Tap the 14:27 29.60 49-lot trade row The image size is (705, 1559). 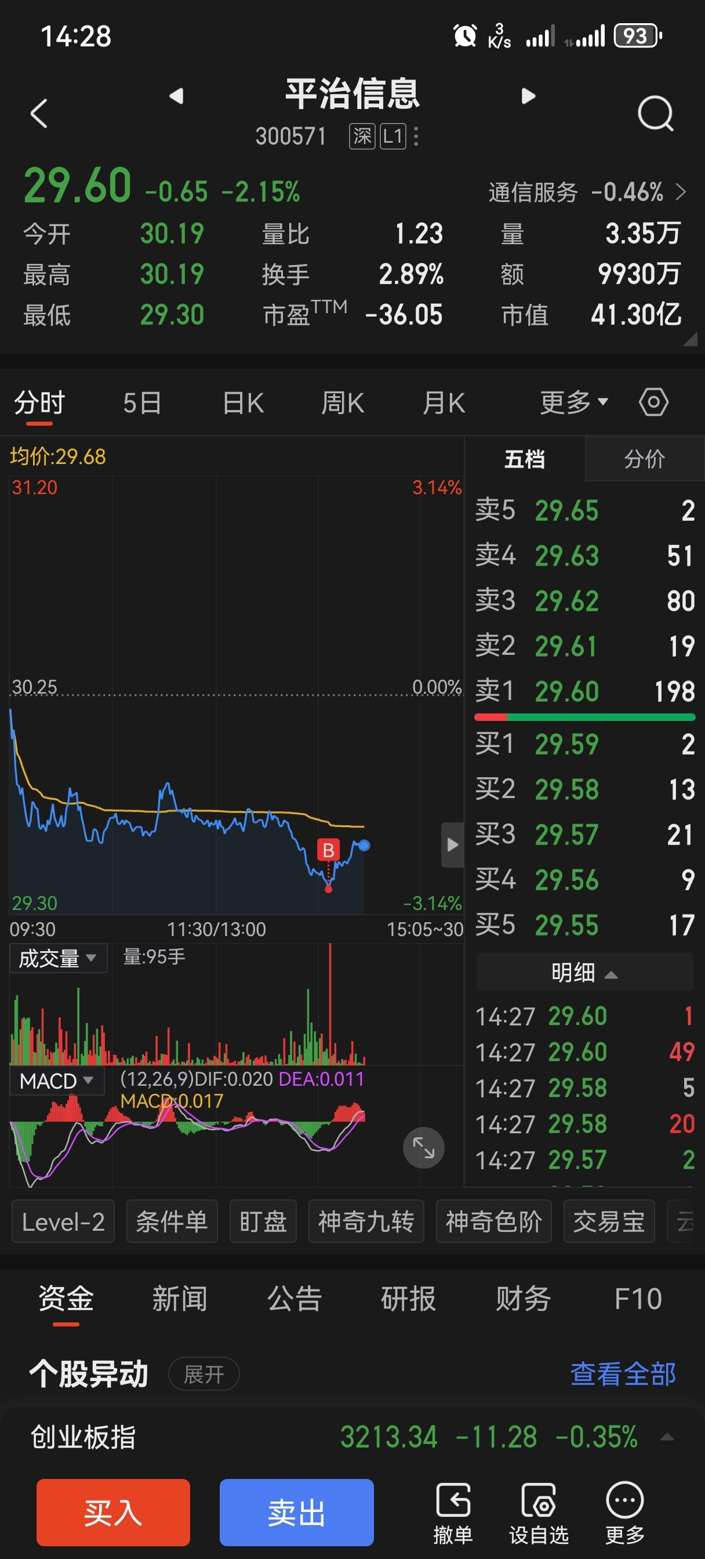click(584, 1052)
